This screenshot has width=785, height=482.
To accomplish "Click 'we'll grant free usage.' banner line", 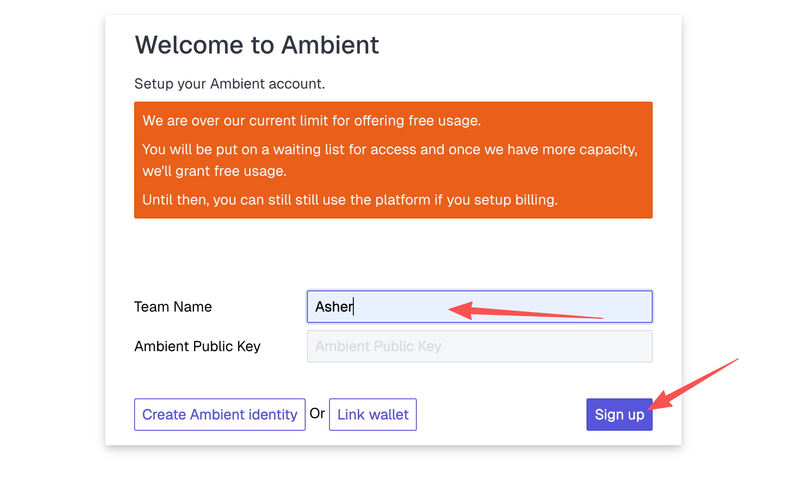I will coord(214,171).
